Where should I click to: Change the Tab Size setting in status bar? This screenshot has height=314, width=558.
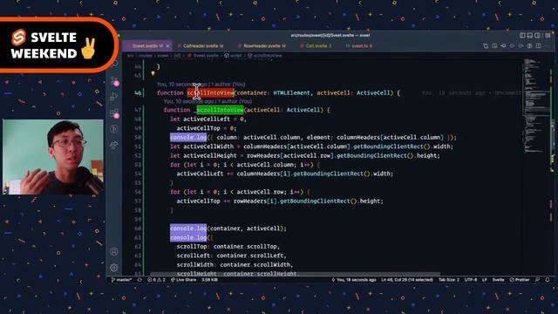(449, 280)
